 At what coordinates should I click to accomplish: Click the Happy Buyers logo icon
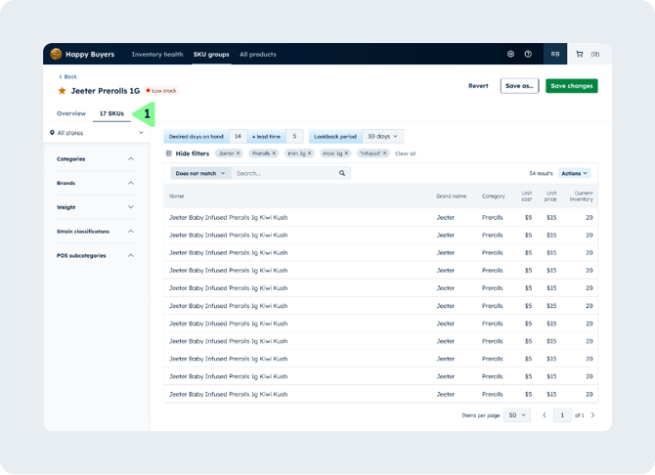(x=56, y=54)
